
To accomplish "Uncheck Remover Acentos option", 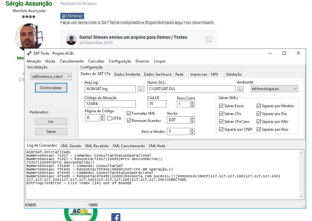I will [x=129, y=121].
